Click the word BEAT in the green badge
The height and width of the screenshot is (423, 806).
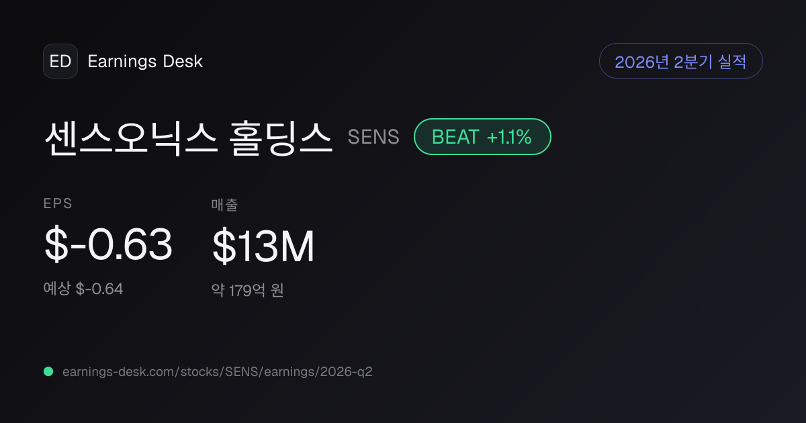click(x=455, y=137)
